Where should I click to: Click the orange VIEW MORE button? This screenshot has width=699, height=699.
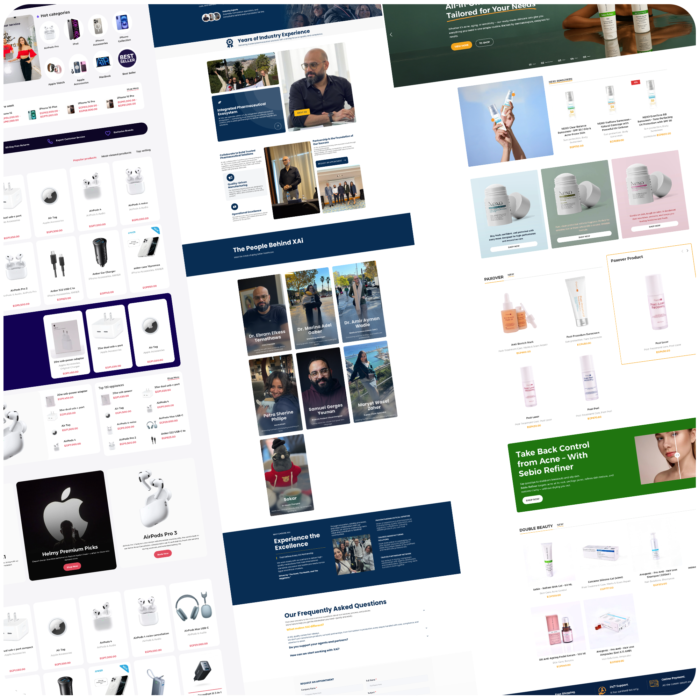pyautogui.click(x=461, y=46)
